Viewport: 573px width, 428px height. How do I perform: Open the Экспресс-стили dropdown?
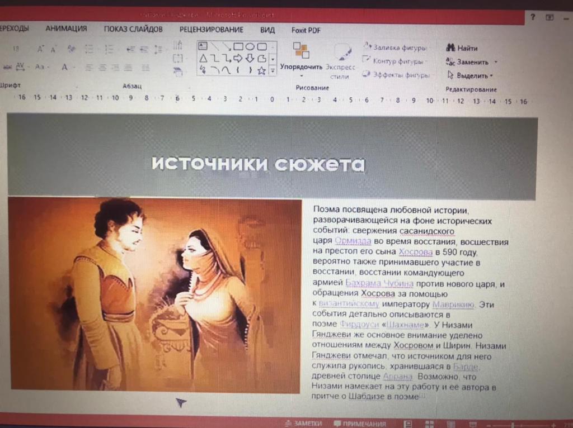click(340, 61)
